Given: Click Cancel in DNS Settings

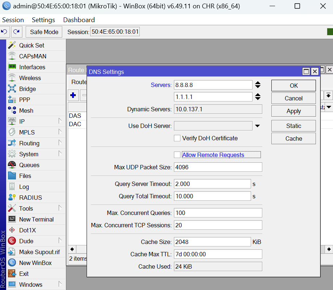Looking at the screenshot, I should click(294, 98).
